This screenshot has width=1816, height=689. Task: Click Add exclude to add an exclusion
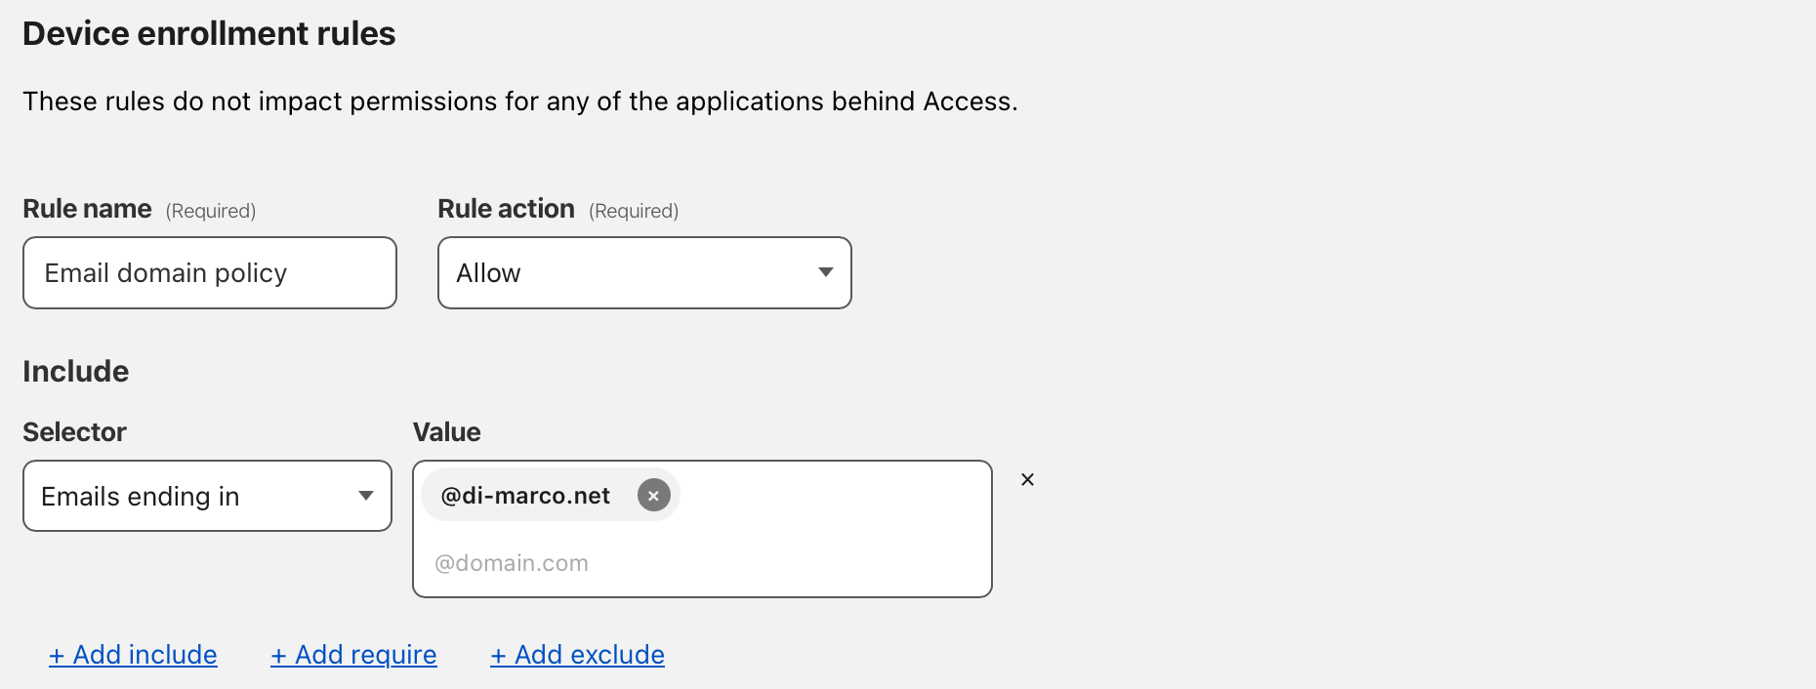tap(577, 655)
